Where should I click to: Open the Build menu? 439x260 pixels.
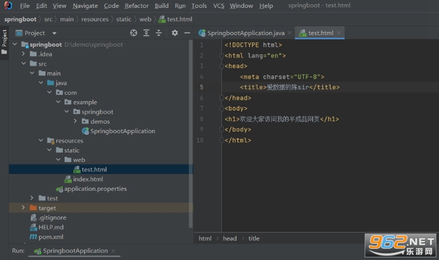[x=161, y=6]
